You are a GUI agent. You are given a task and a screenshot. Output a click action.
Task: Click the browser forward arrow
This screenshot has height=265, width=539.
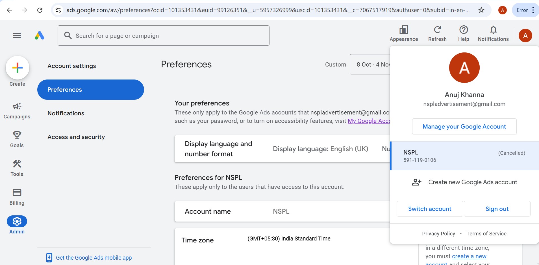click(25, 10)
